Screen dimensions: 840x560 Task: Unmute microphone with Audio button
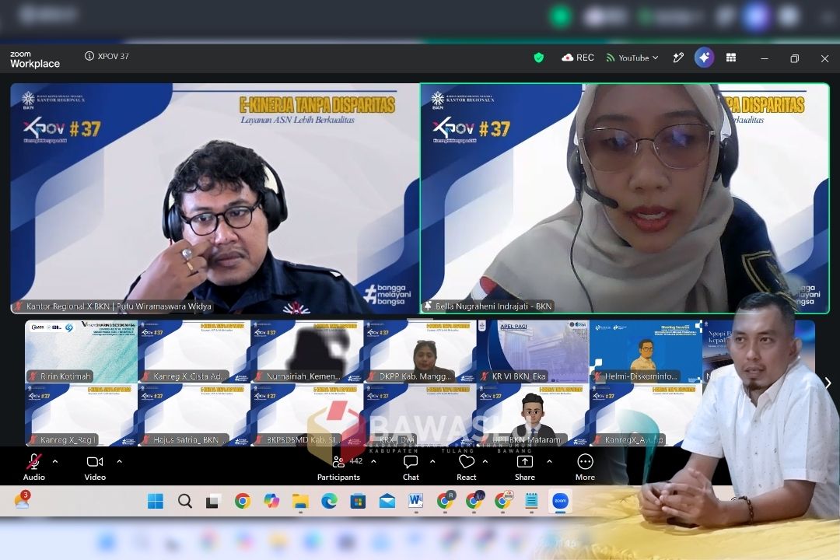33,467
